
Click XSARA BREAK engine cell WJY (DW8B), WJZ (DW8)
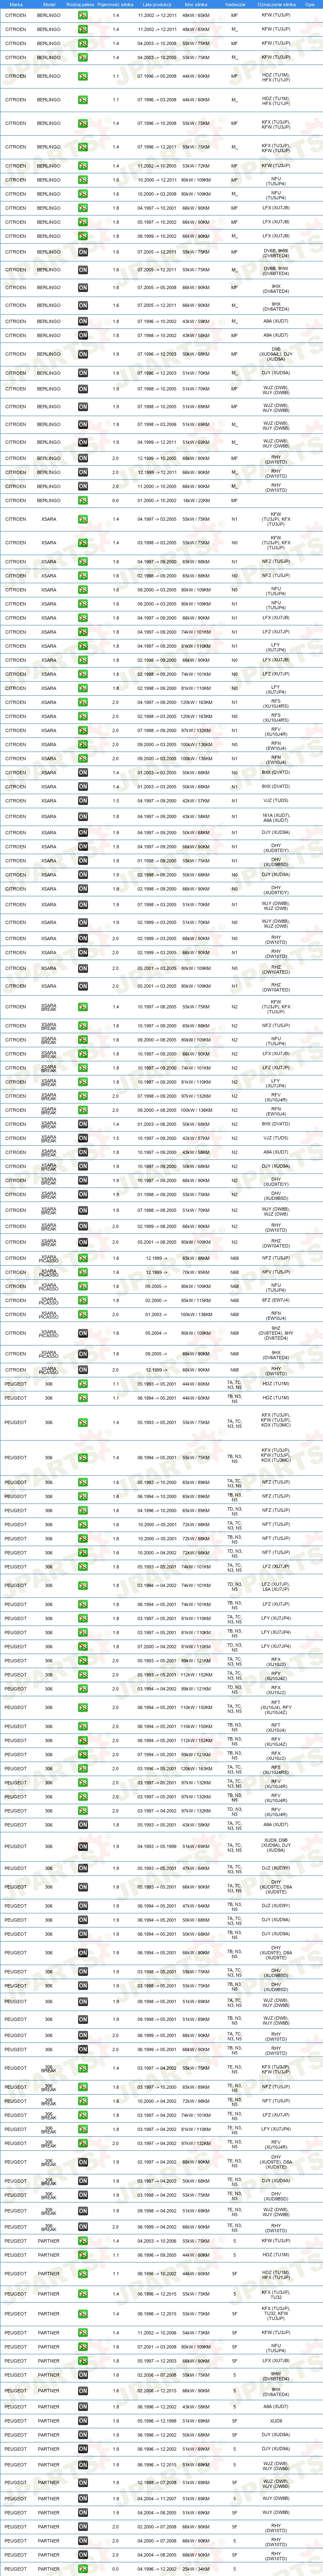[x=276, y=1211]
